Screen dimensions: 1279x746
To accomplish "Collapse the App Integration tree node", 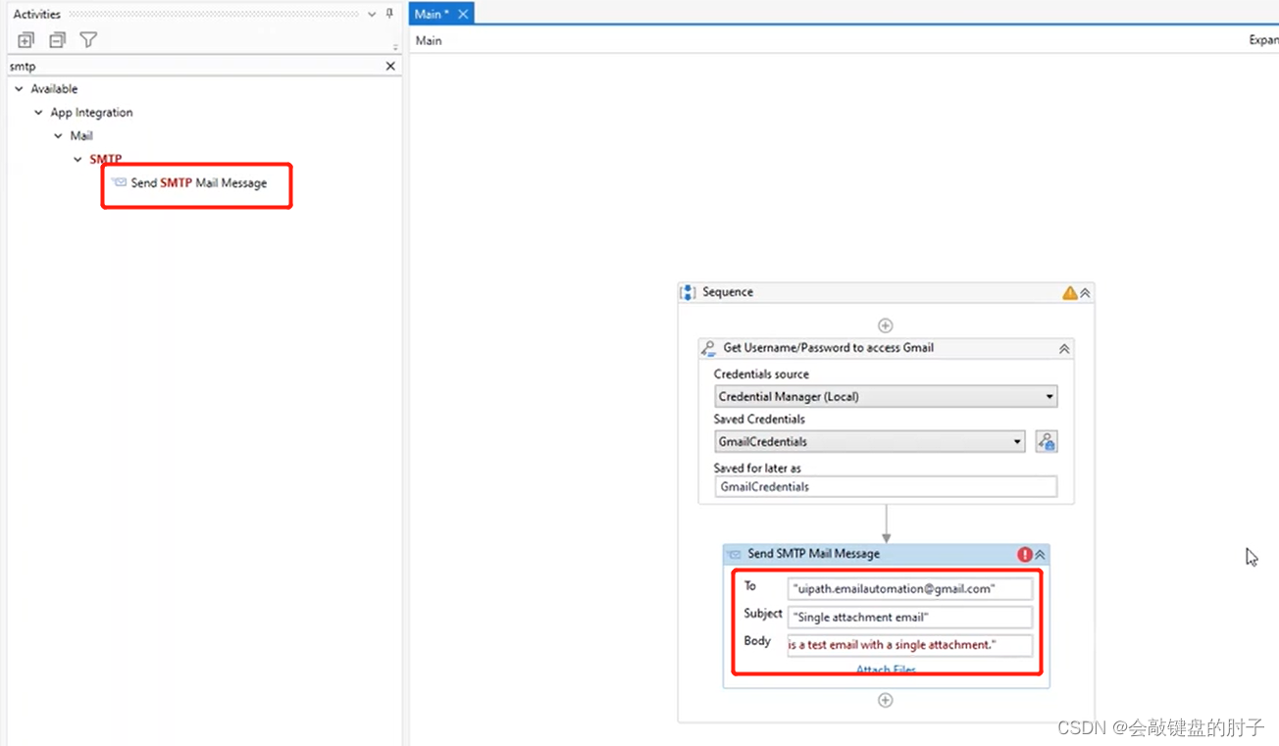I will (x=38, y=113).
